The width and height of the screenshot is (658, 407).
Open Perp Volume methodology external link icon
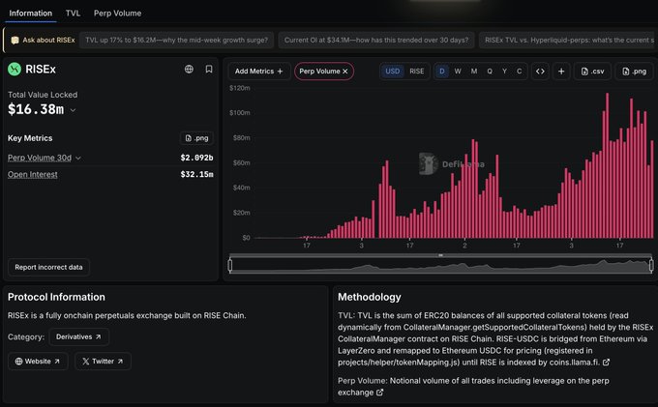(x=379, y=392)
